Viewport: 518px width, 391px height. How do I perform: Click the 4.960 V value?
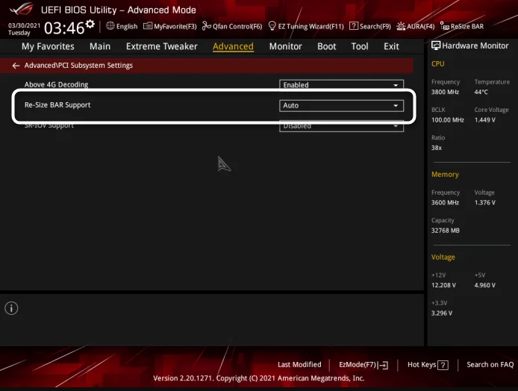(485, 285)
